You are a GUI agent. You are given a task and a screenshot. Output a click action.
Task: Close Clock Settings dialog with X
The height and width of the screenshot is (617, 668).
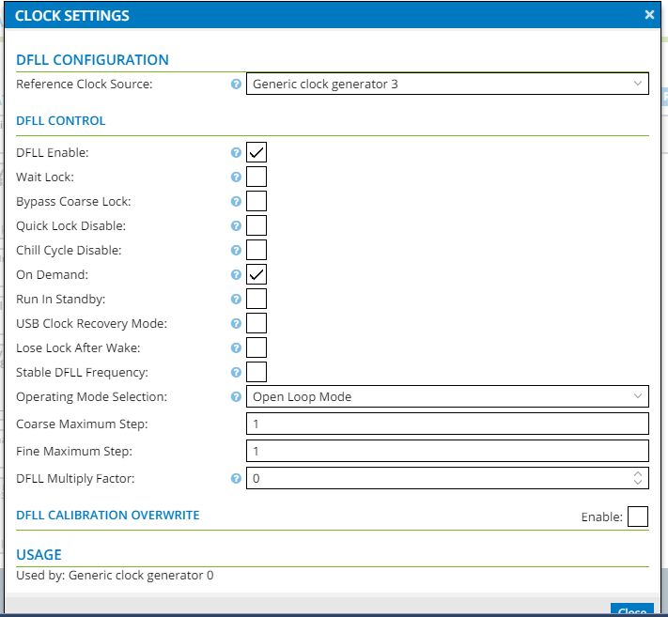pos(649,15)
